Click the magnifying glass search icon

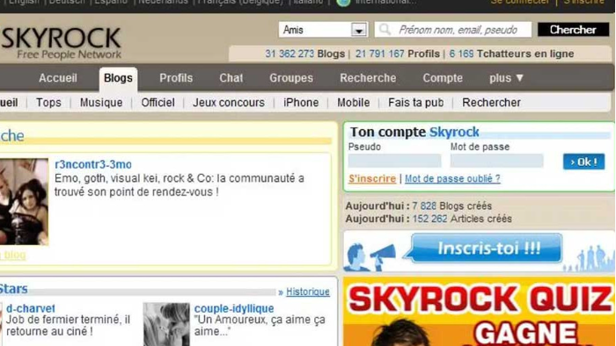[385, 29]
